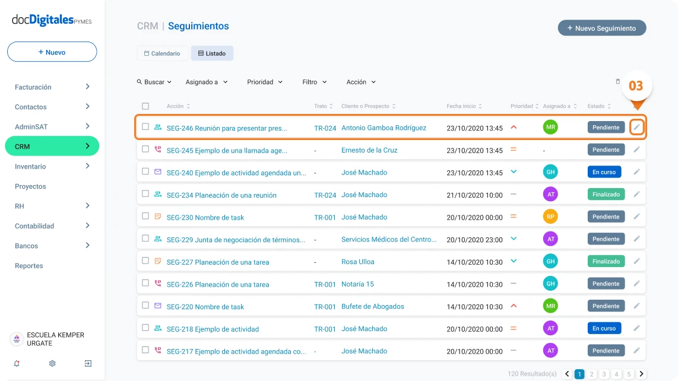Click the logout icon in sidebar
The width and height of the screenshot is (678, 381).
[88, 364]
